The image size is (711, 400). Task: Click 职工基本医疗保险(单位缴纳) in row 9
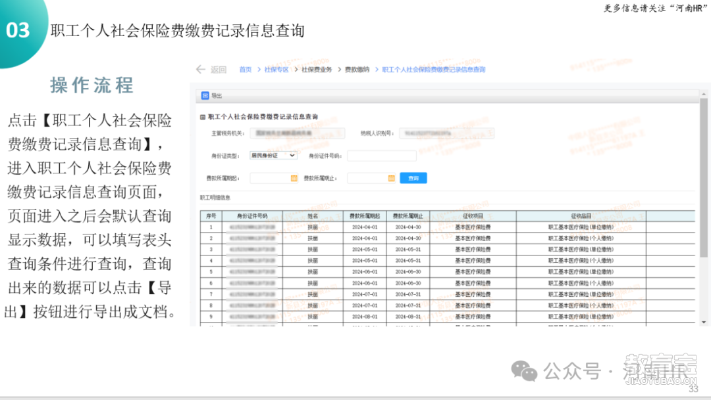(x=581, y=317)
